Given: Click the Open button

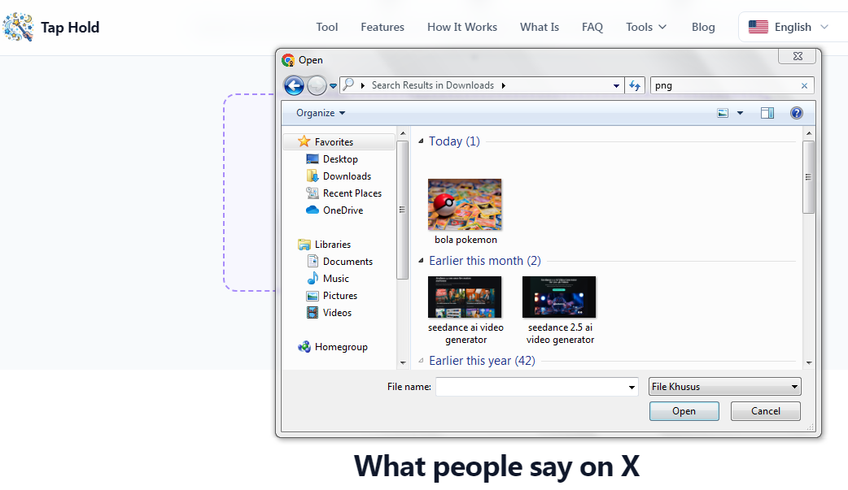Looking at the screenshot, I should [684, 411].
